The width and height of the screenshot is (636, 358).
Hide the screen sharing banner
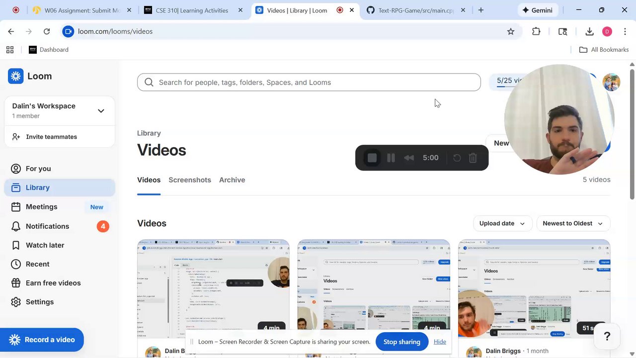pyautogui.click(x=440, y=342)
